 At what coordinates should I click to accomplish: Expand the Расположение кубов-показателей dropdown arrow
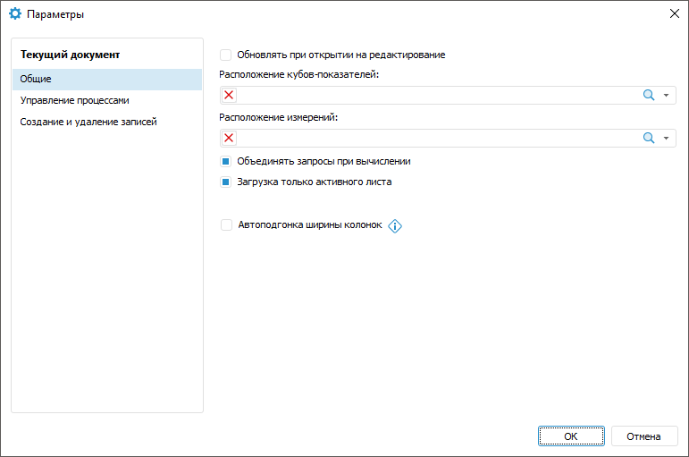tap(666, 96)
